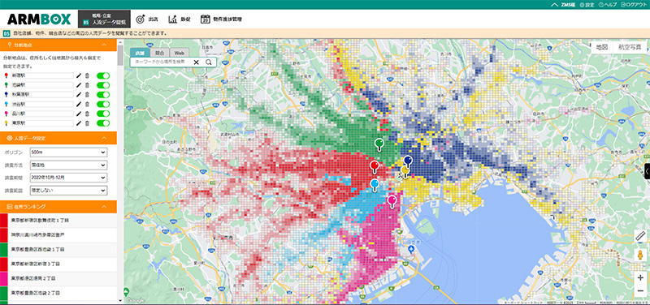
Task: Toggle visibility switch for 新宿駅
Action: coord(103,75)
